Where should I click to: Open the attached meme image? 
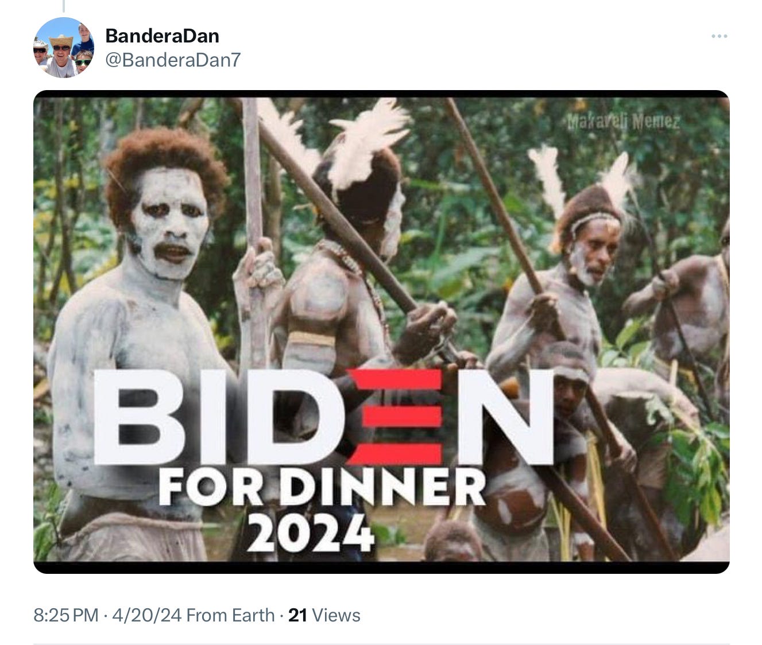click(x=381, y=332)
